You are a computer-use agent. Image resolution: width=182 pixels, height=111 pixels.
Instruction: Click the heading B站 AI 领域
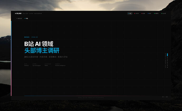(39, 44)
